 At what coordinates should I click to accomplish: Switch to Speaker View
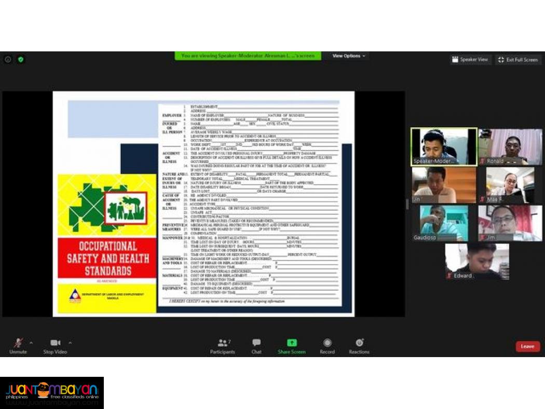470,59
